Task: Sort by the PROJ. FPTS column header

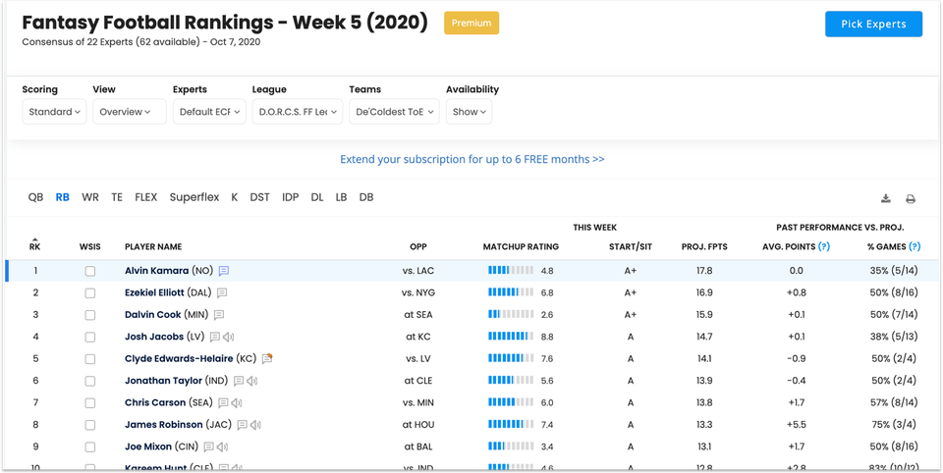Action: (704, 246)
